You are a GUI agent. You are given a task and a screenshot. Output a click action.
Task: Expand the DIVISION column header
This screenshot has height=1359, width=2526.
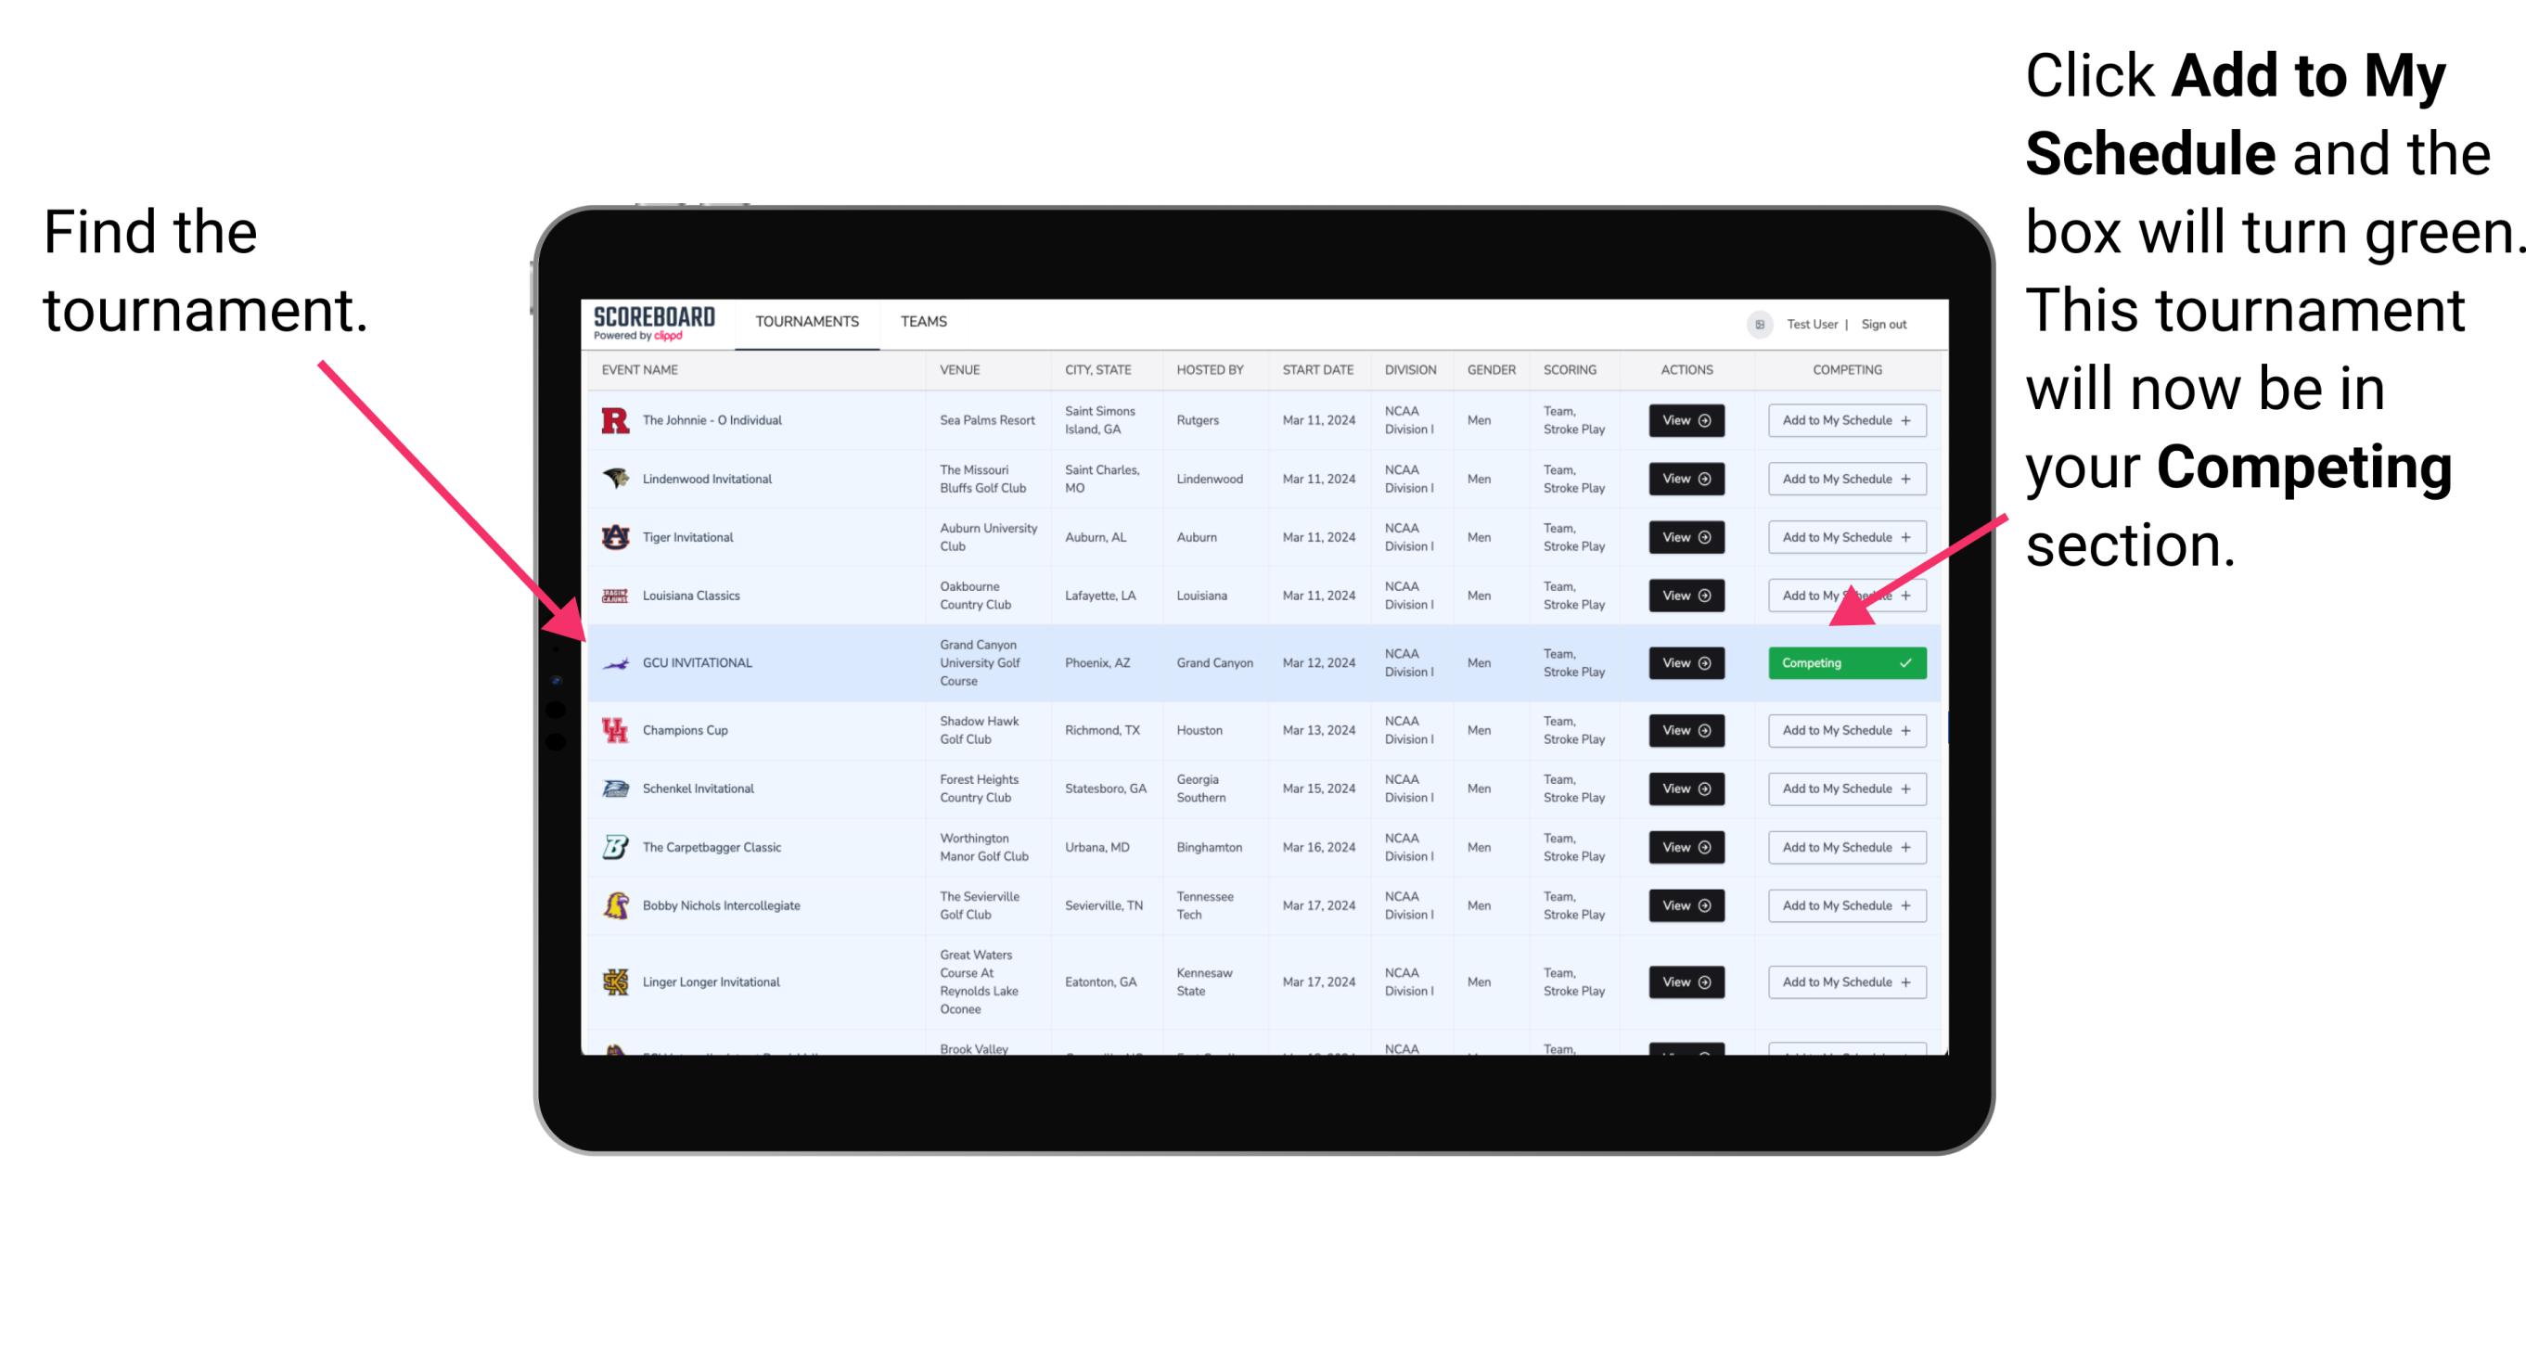pos(1410,372)
